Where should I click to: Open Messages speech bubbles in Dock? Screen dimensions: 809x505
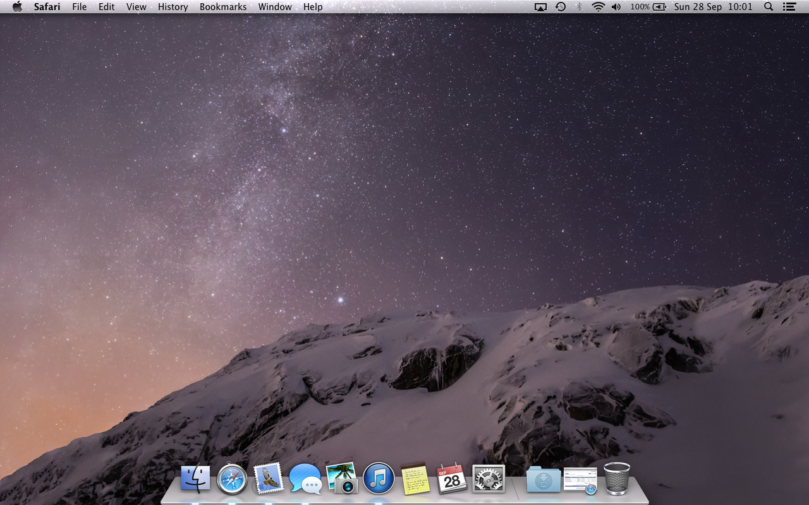click(305, 478)
